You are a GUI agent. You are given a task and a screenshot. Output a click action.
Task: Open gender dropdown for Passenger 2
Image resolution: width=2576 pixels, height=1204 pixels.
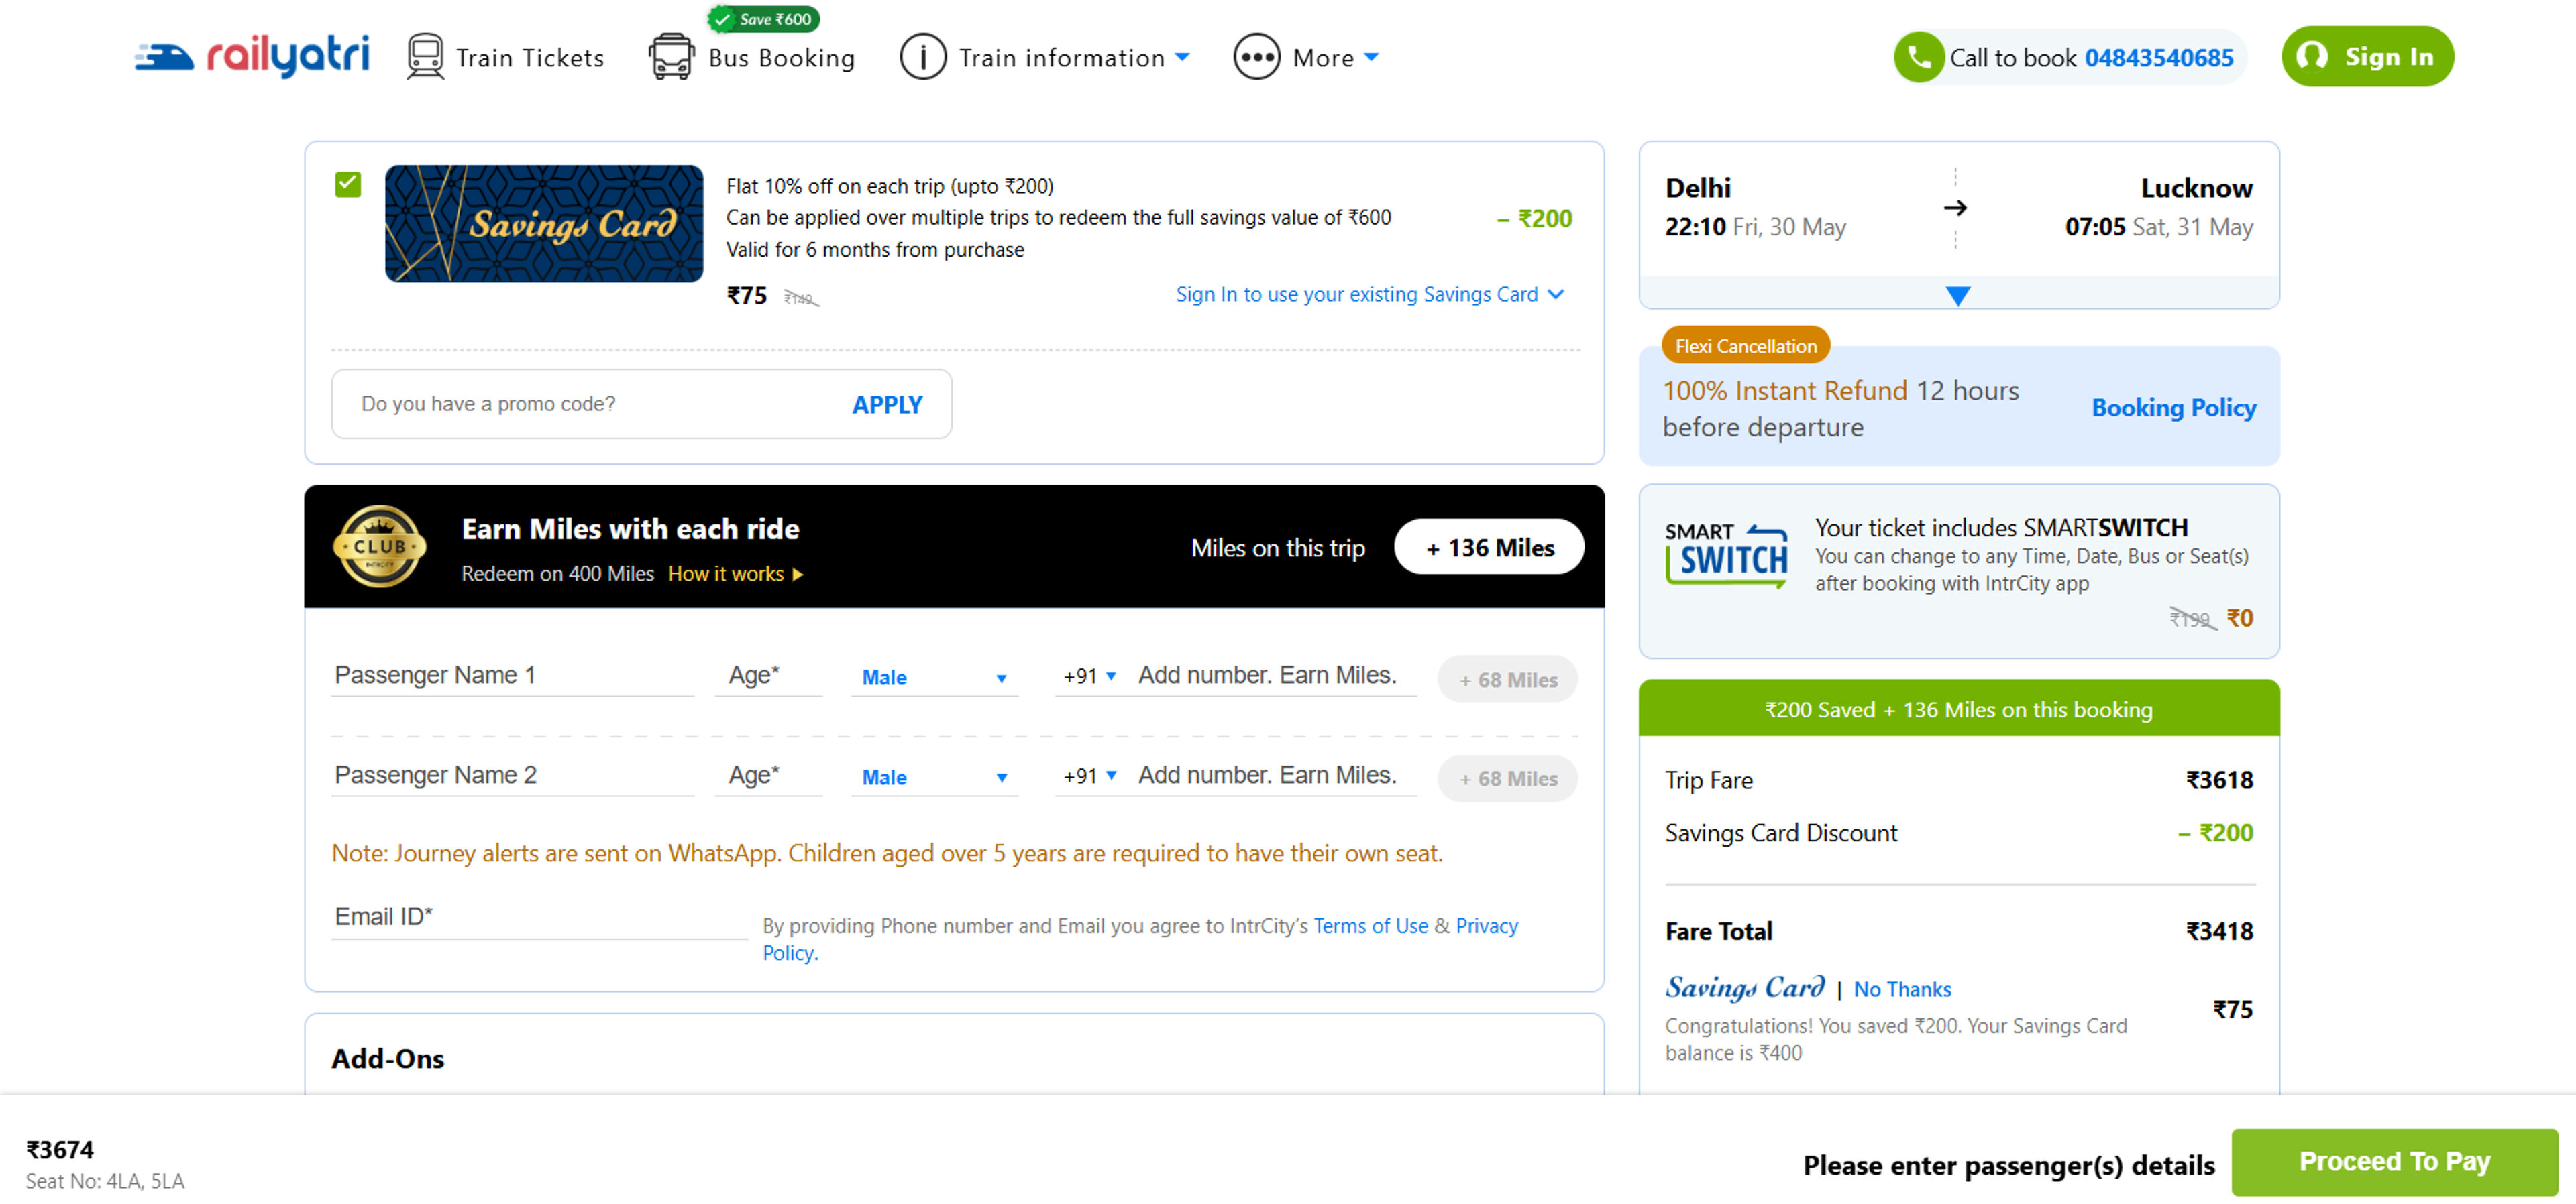[x=934, y=778]
